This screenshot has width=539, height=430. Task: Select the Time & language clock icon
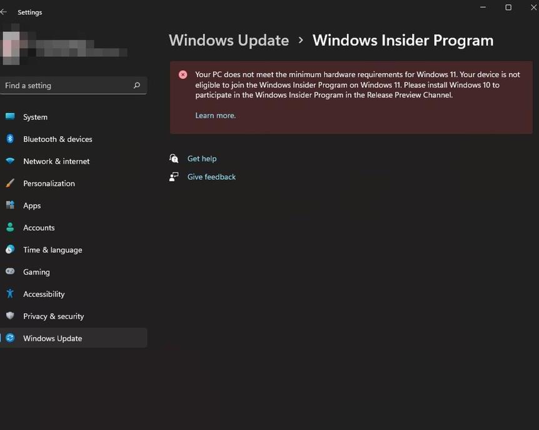10,249
